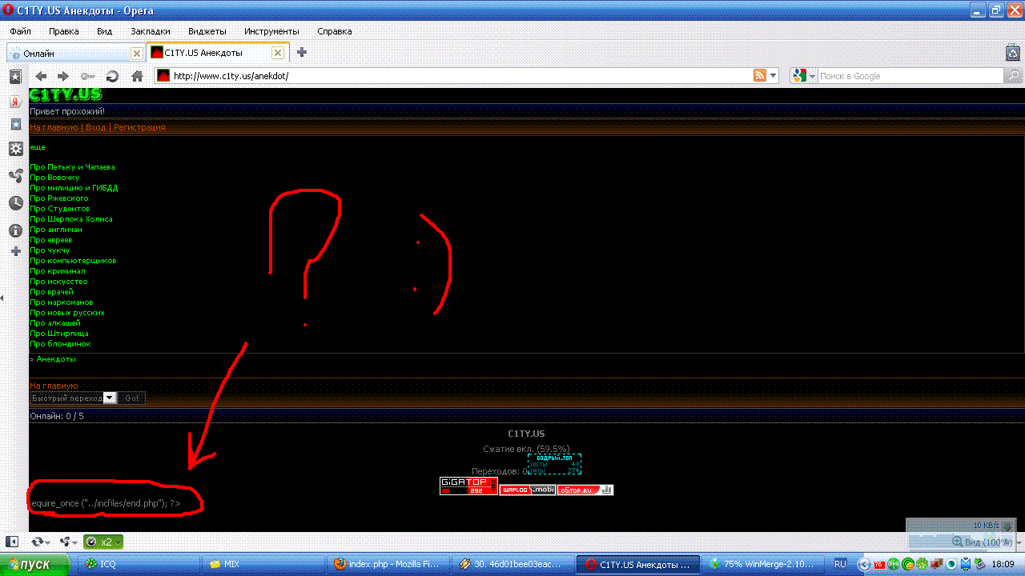Open the Про Штирлица link
This screenshot has width=1025, height=576.
click(59, 334)
